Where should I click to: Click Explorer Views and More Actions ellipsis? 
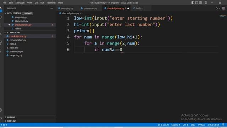pyautogui.click(x=51, y=9)
